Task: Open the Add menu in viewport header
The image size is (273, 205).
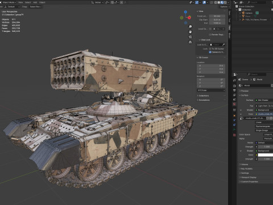Action: (x=35, y=2)
